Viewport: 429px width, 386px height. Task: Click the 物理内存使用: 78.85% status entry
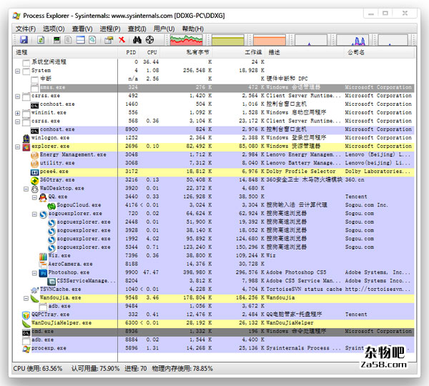(182, 369)
